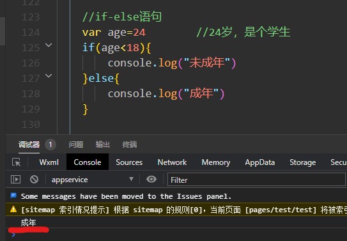347x241 pixels.
Task: Switch to the 输出 panel tab
Action: [103, 144]
